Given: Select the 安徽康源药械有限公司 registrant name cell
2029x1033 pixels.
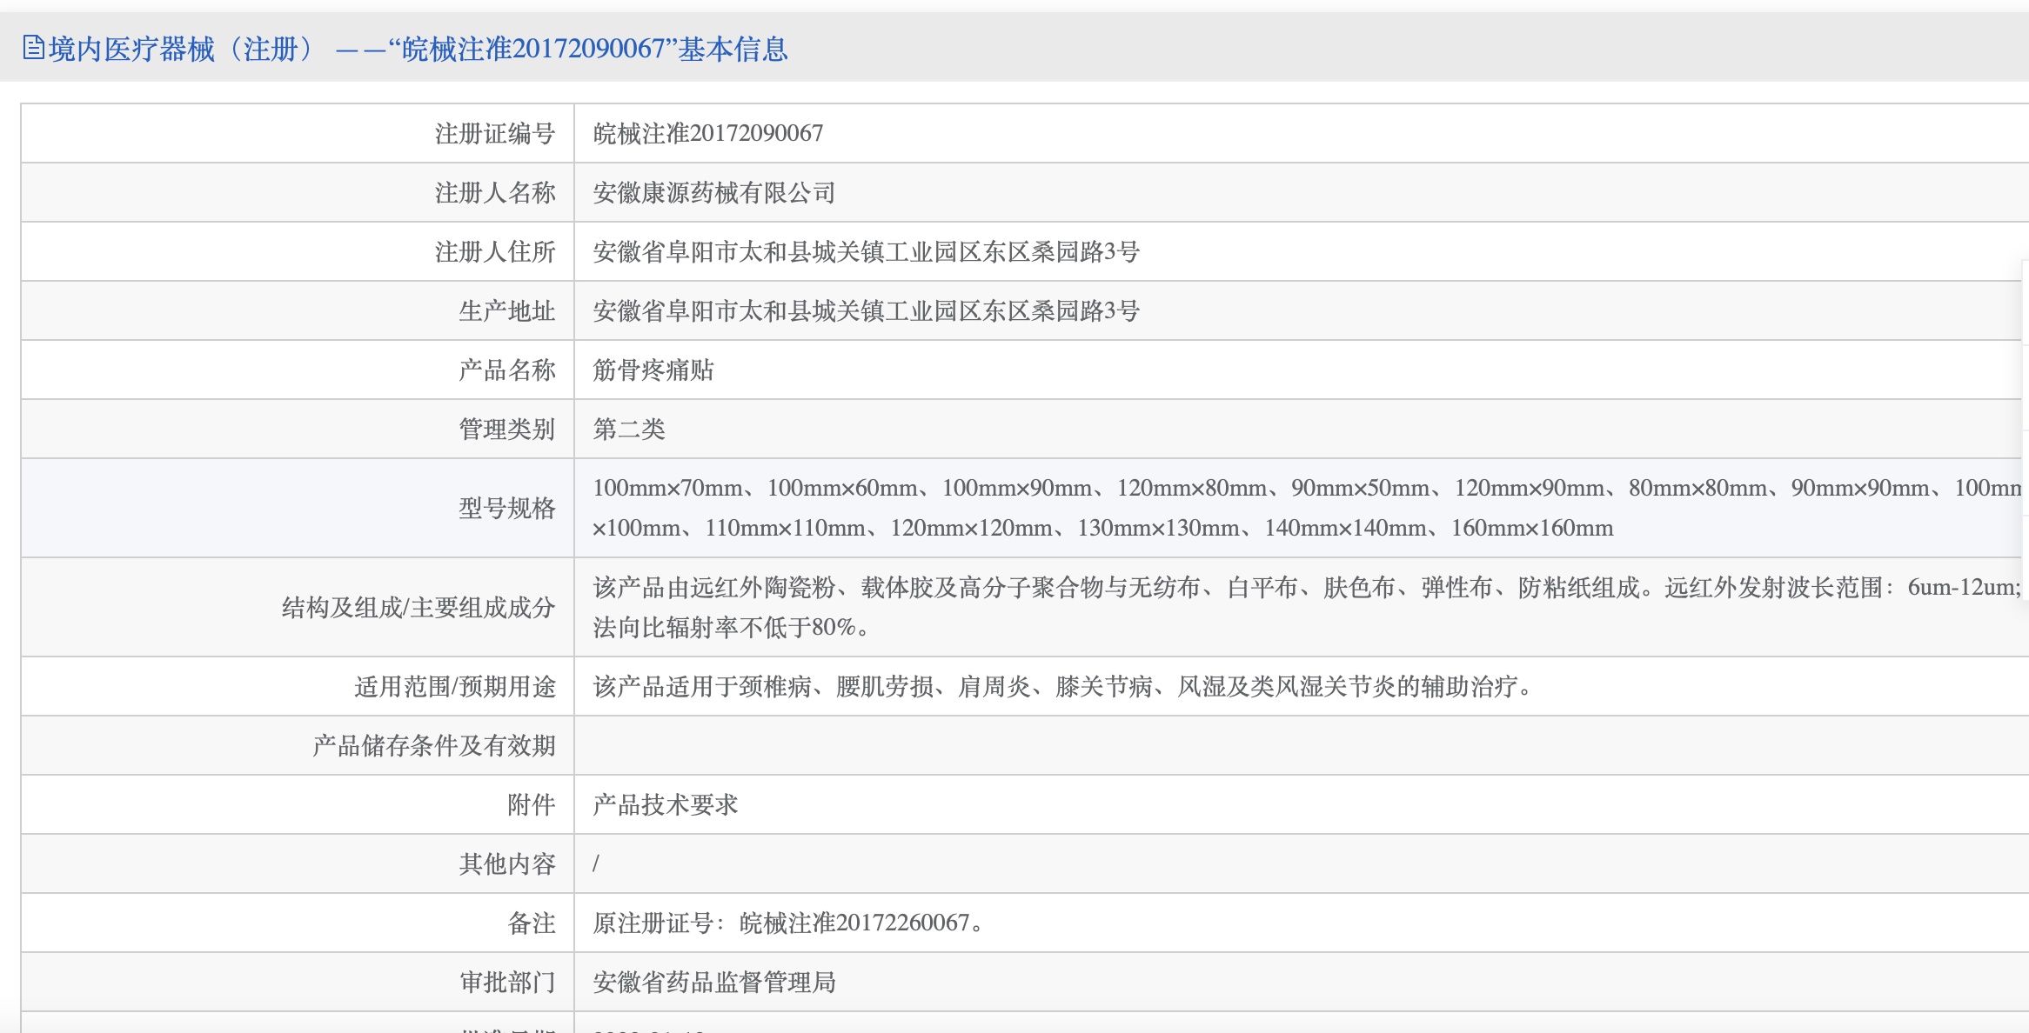Looking at the screenshot, I should pos(713,192).
